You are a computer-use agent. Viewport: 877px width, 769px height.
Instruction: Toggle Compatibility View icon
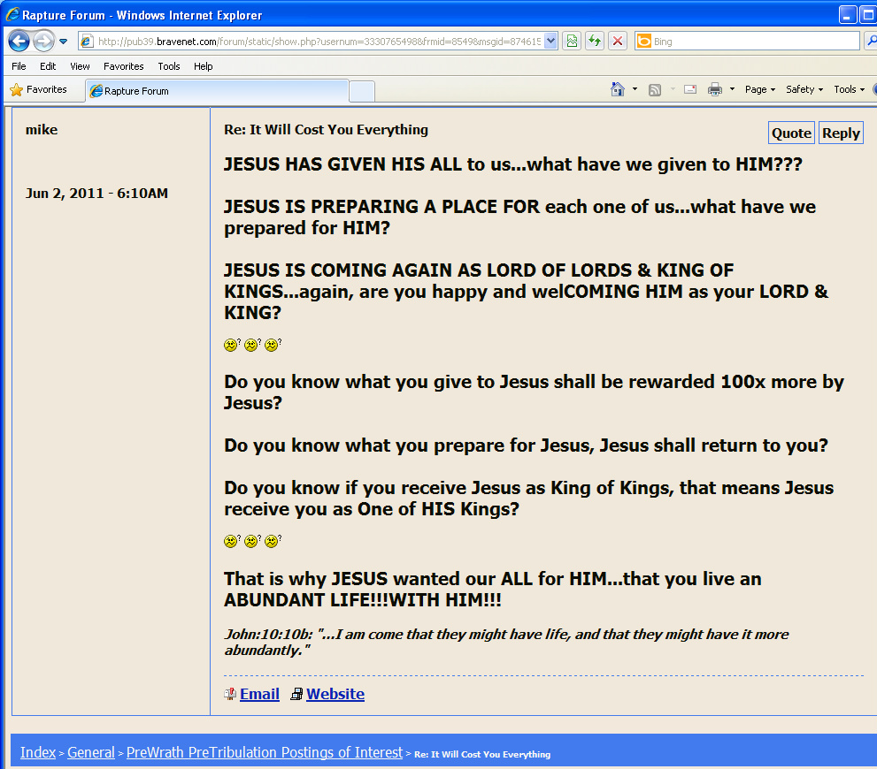pos(572,41)
